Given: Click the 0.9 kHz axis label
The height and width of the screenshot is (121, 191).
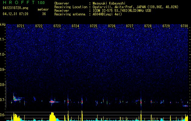Looking at the screenshot, I should [x=2, y=70].
